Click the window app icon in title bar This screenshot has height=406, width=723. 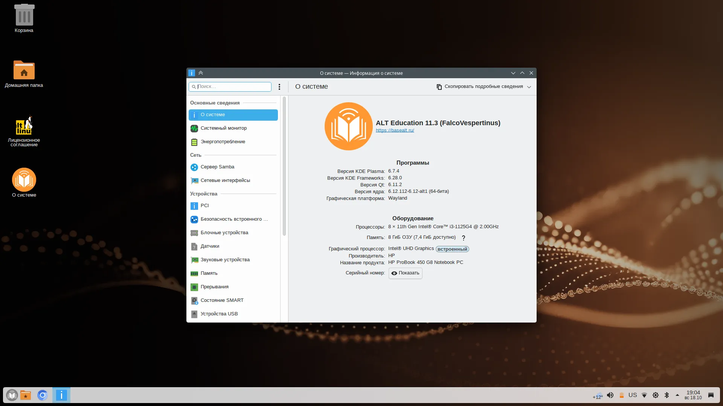(x=192, y=73)
